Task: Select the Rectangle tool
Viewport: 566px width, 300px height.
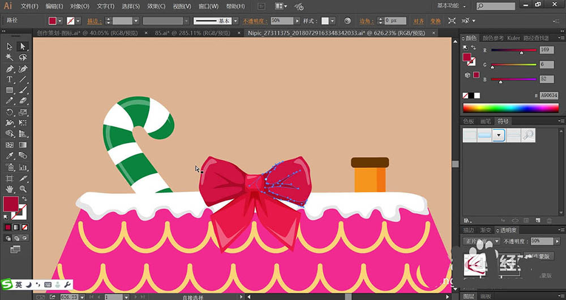Action: 10,90
